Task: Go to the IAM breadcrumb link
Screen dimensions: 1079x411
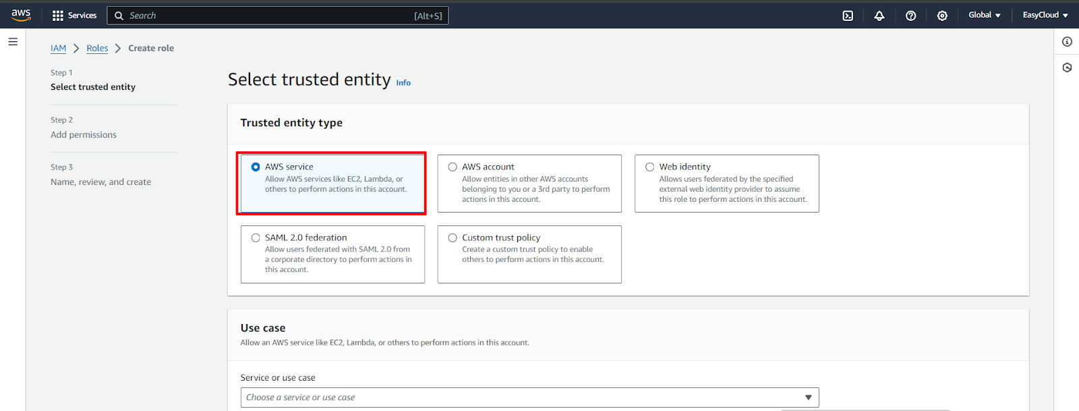Action: tap(59, 48)
